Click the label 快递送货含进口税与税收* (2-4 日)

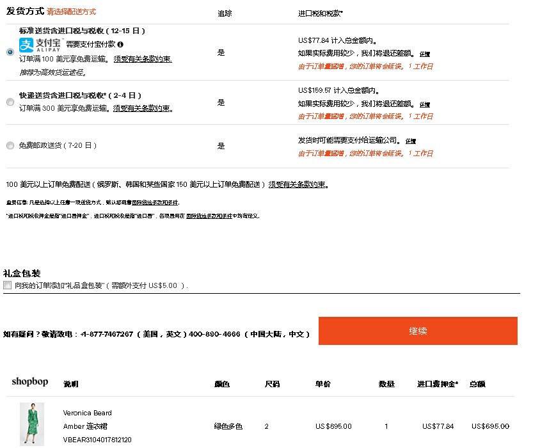point(80,95)
